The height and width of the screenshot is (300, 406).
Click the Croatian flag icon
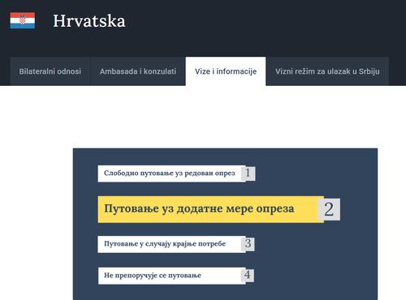point(23,20)
